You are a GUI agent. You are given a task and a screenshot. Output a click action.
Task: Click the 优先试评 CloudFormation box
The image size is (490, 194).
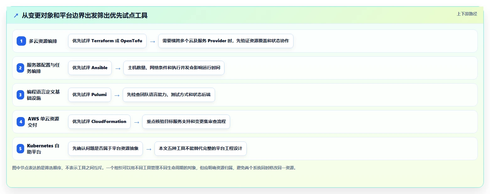99,122
